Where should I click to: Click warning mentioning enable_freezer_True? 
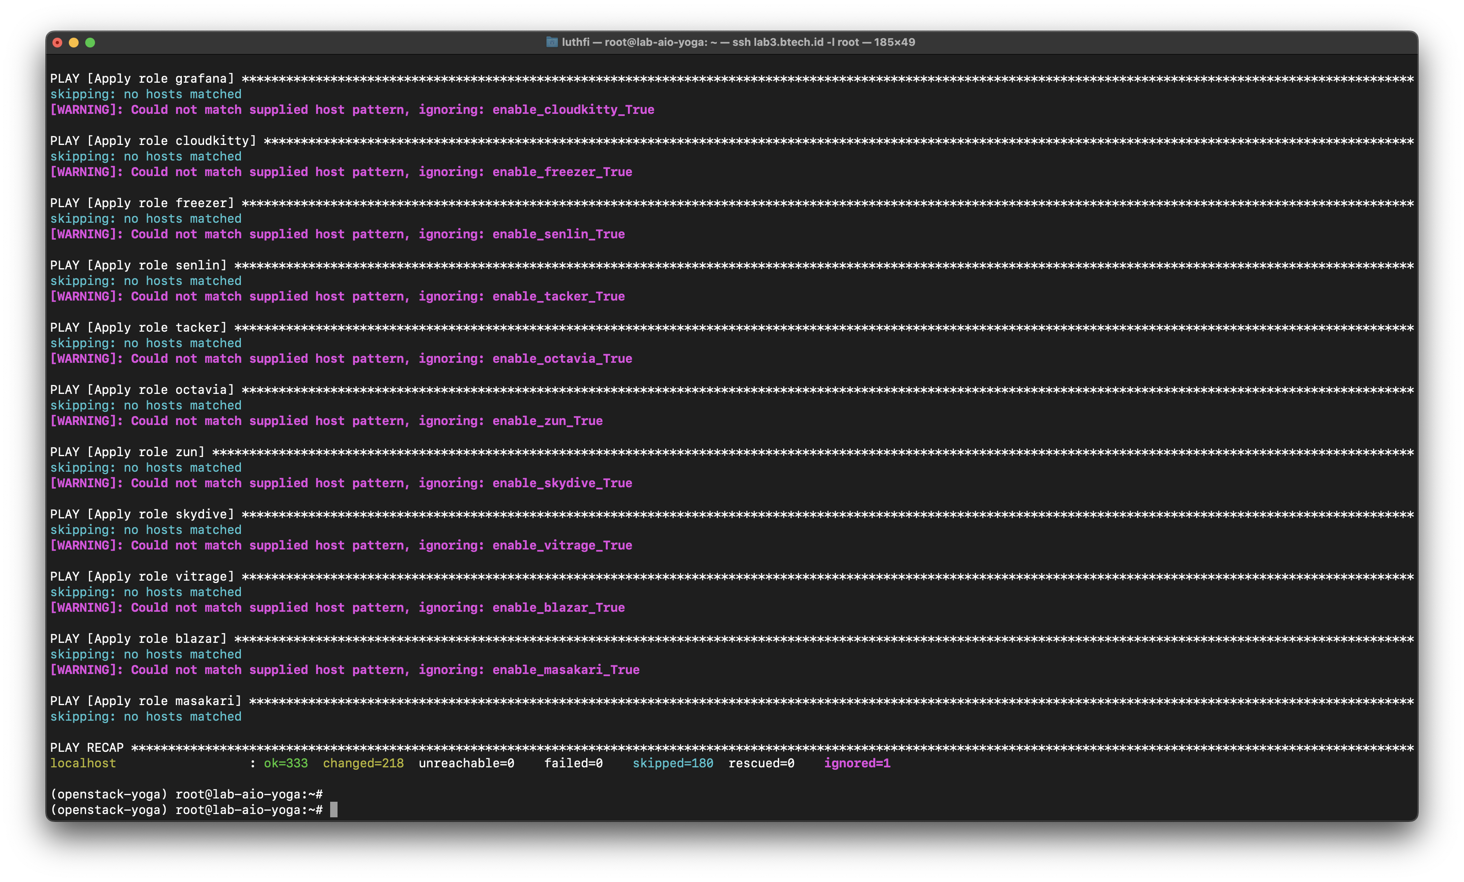(x=341, y=172)
